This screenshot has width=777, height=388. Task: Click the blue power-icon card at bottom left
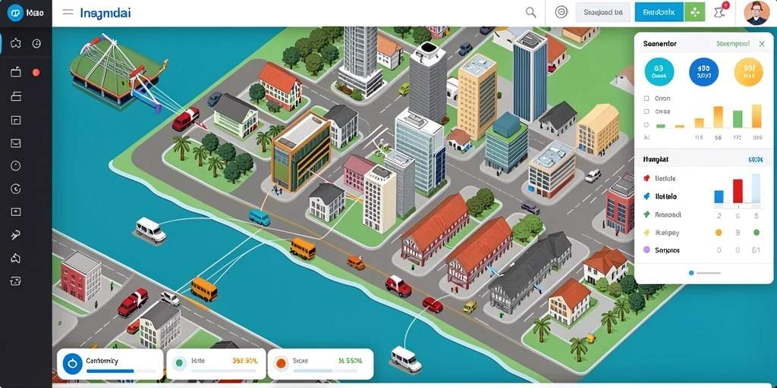(x=110, y=365)
